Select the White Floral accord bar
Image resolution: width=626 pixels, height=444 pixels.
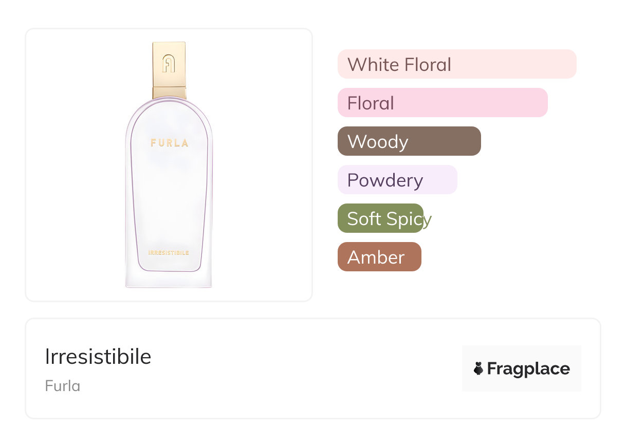point(456,64)
